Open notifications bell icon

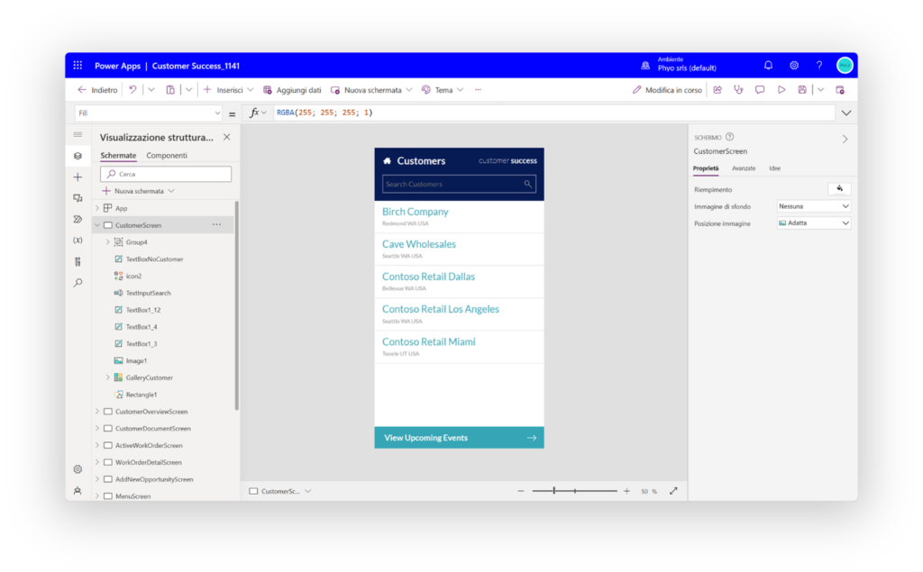click(x=768, y=66)
